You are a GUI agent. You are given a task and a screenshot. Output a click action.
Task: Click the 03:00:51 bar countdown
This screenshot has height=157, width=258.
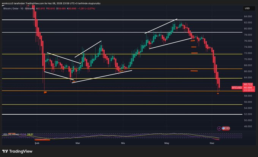point(249,90)
